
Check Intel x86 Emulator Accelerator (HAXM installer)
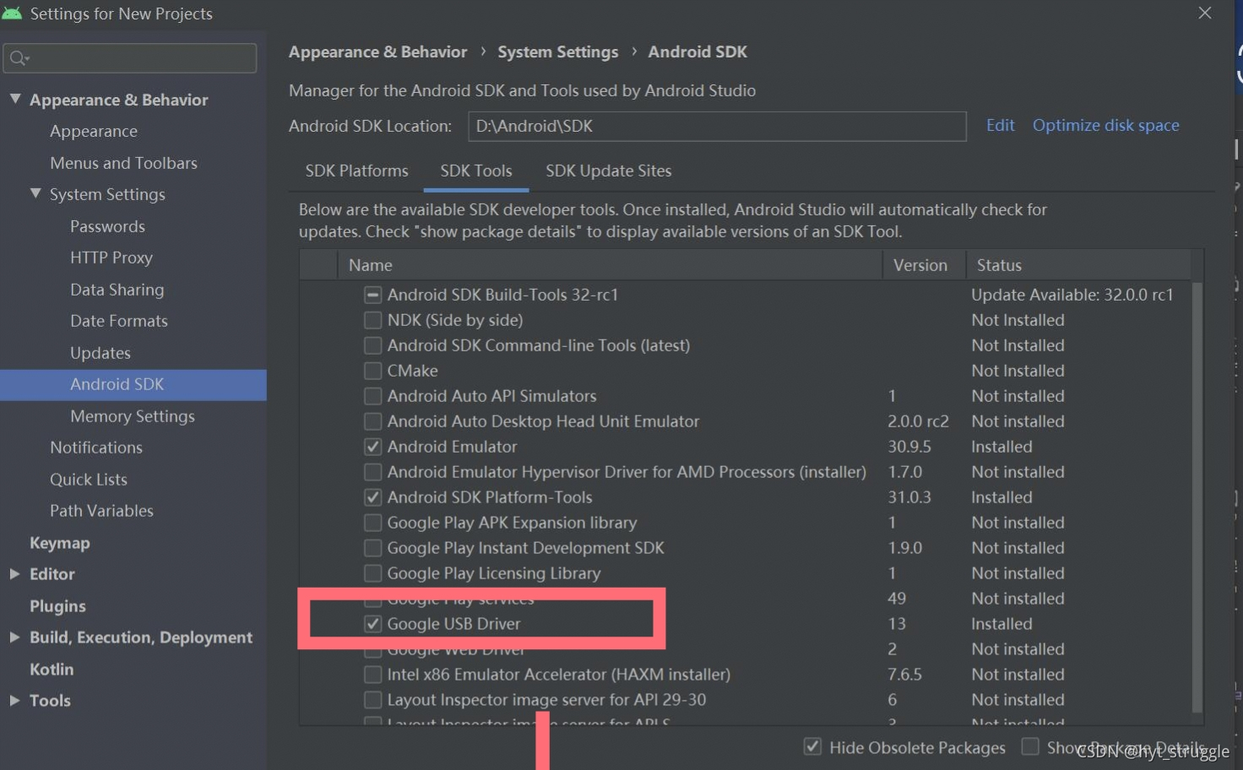[x=372, y=675]
